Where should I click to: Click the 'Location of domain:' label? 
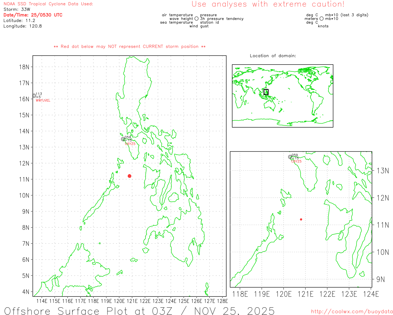pyautogui.click(x=273, y=56)
